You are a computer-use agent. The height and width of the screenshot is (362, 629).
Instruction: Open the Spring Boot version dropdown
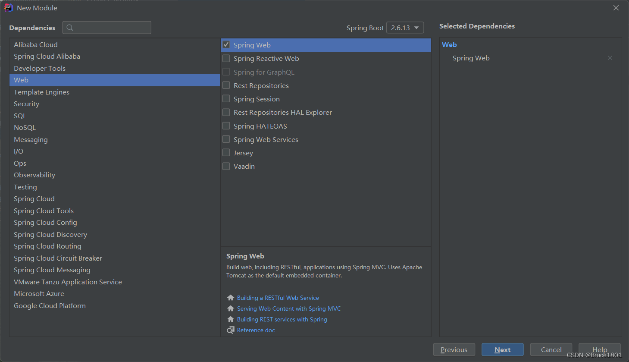point(405,28)
